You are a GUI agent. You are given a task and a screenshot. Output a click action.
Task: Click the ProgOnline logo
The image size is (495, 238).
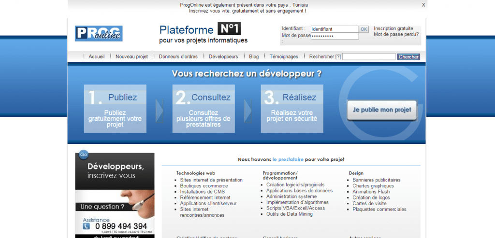coord(99,33)
